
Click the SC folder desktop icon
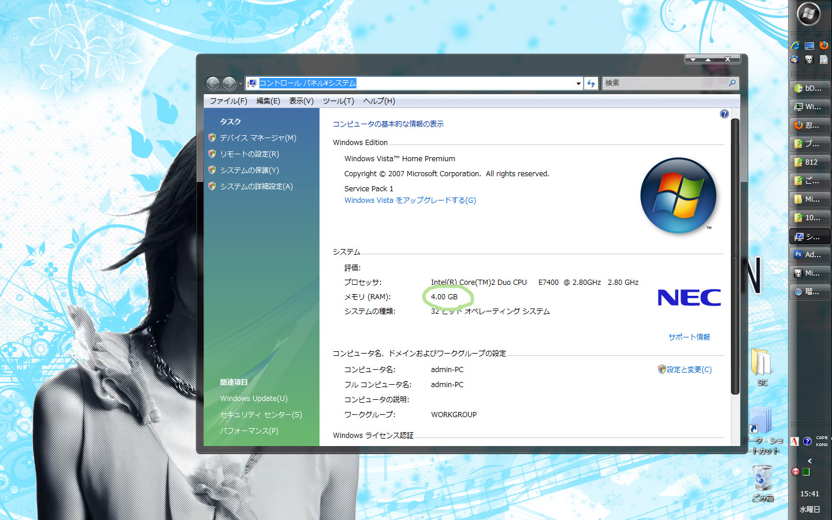pyautogui.click(x=762, y=367)
